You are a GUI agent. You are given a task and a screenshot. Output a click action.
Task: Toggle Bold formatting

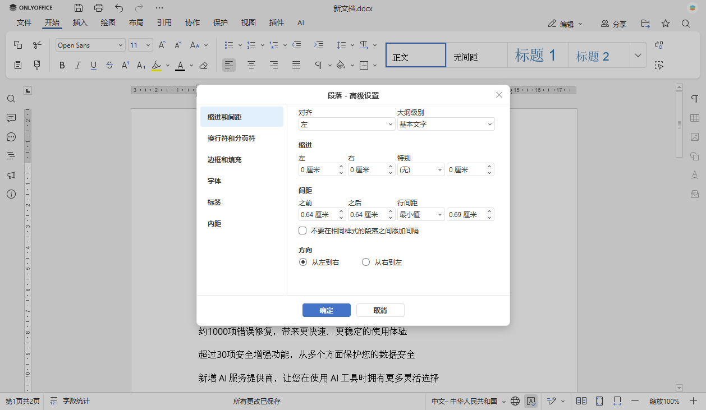click(62, 65)
